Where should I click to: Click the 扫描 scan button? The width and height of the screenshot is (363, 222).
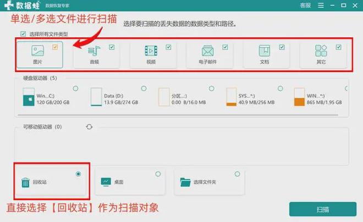point(323,209)
